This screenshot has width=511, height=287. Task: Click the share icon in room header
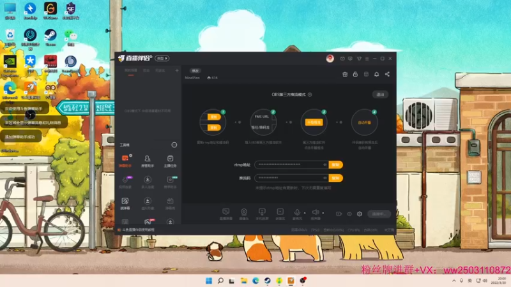387,74
